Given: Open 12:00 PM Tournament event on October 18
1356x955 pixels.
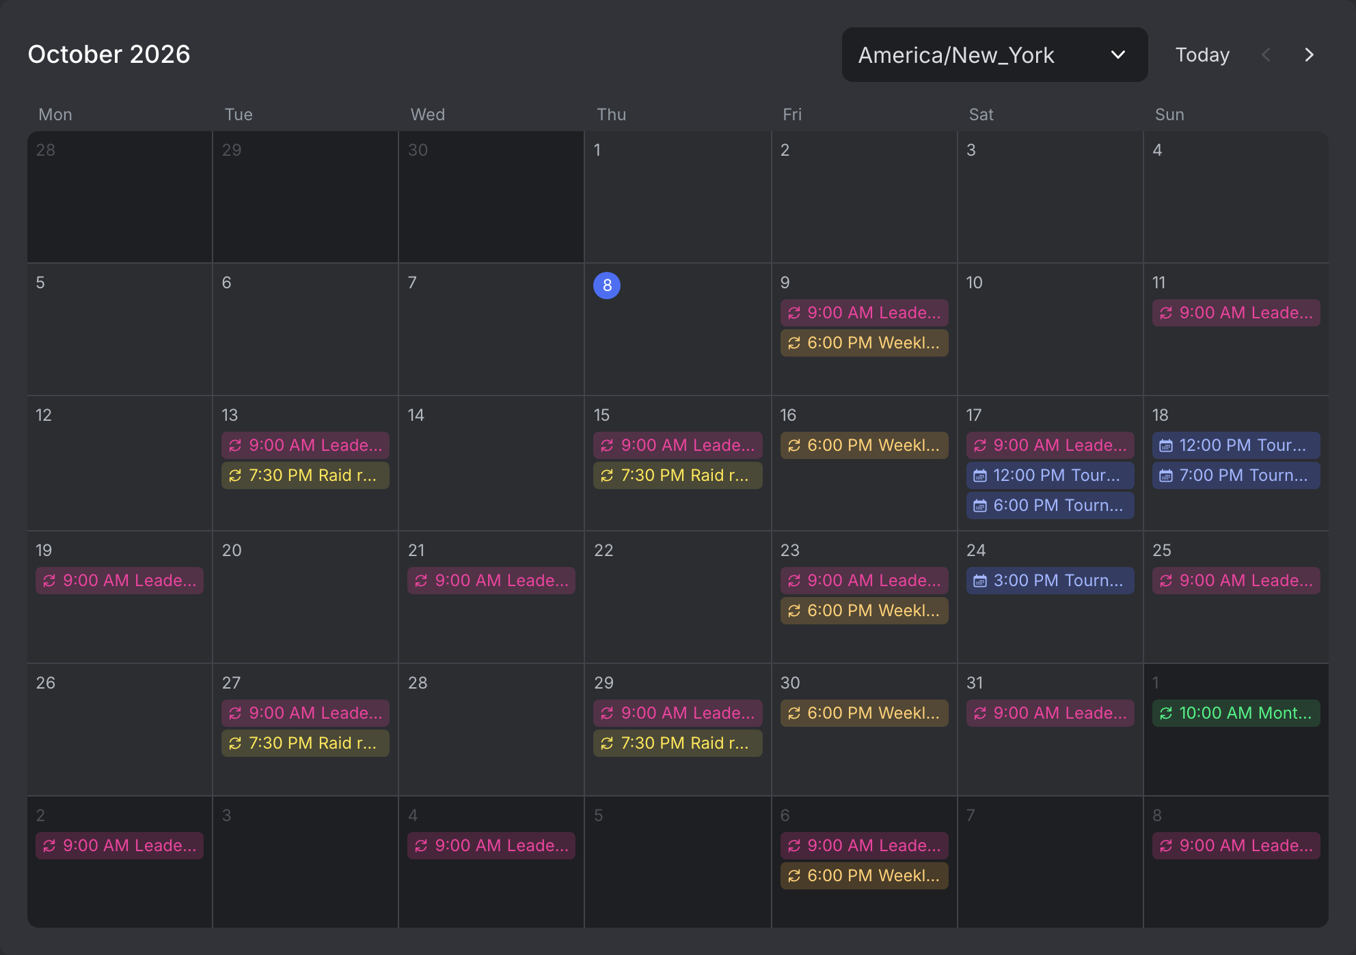Looking at the screenshot, I should pos(1236,445).
